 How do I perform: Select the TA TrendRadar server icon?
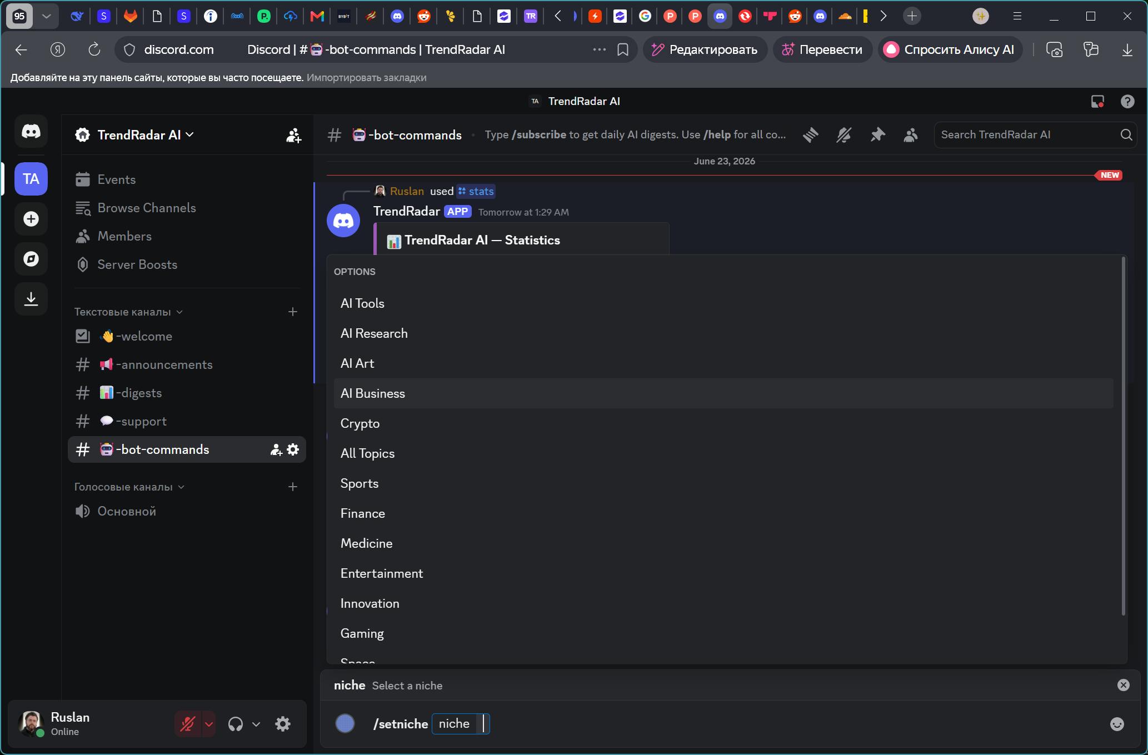click(31, 179)
